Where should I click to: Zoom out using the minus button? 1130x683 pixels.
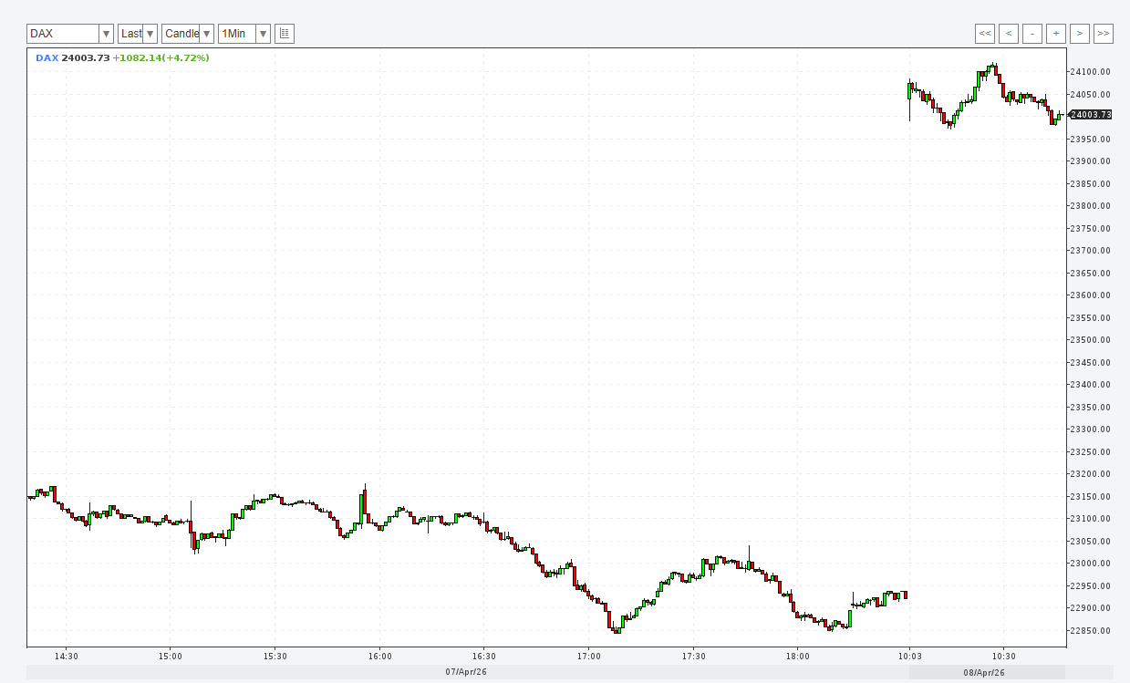coord(1032,34)
